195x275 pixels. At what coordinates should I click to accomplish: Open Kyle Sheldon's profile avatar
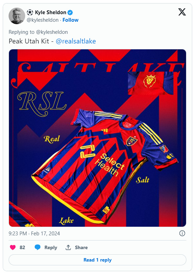17,16
